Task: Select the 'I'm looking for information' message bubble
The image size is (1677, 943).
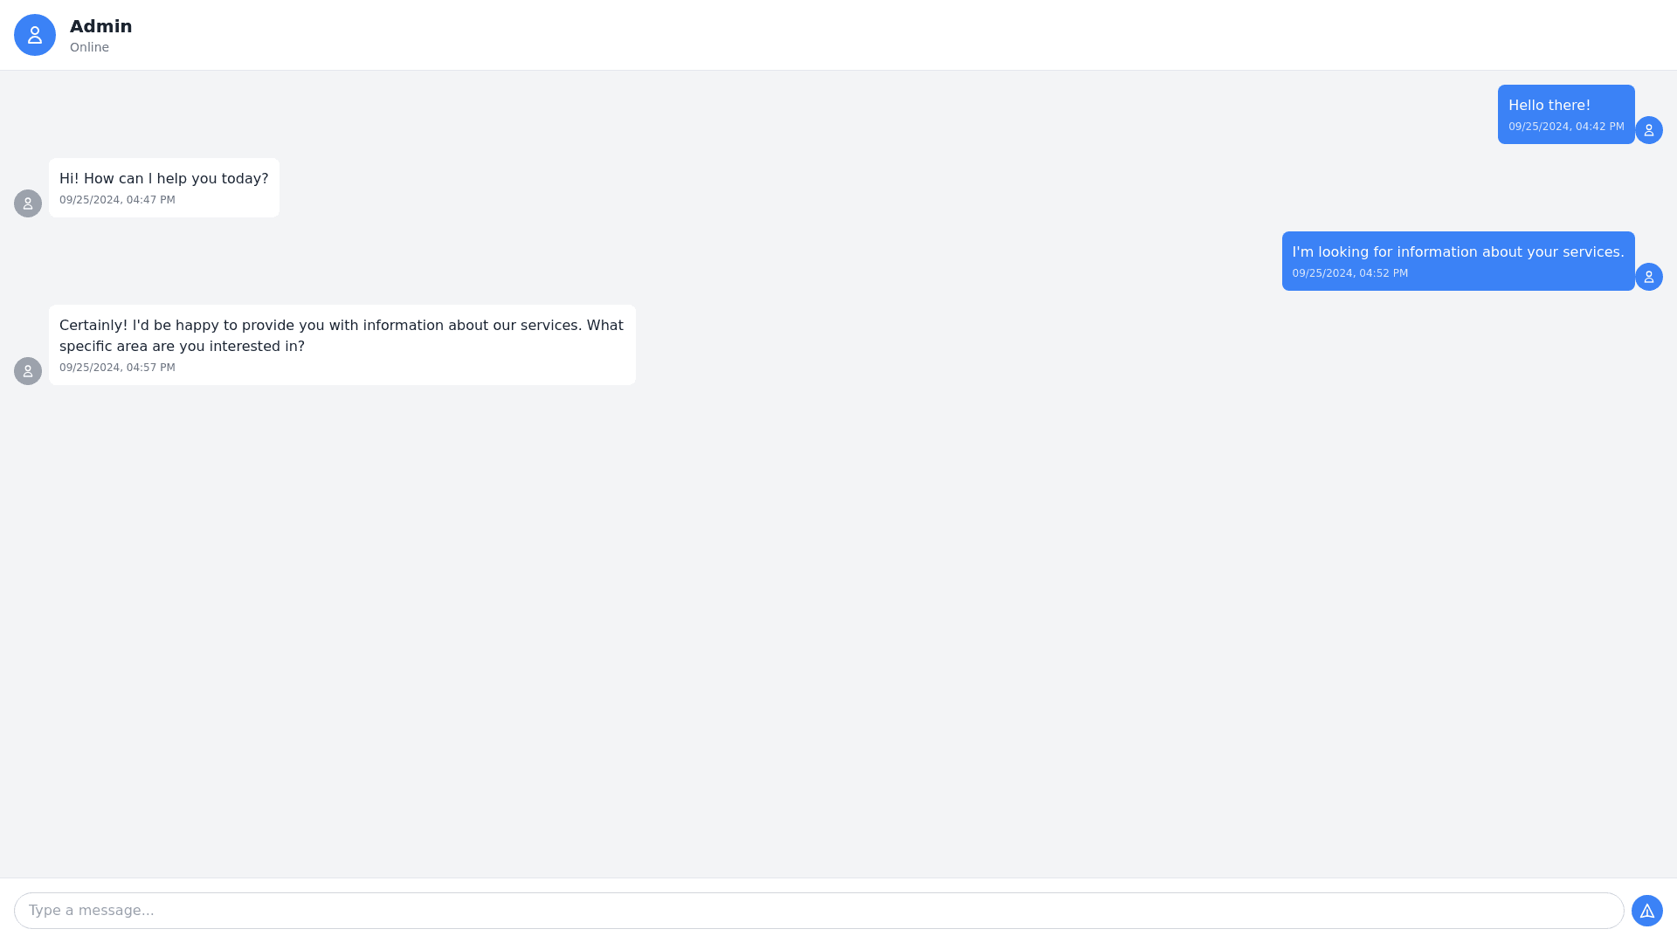Action: click(1457, 261)
